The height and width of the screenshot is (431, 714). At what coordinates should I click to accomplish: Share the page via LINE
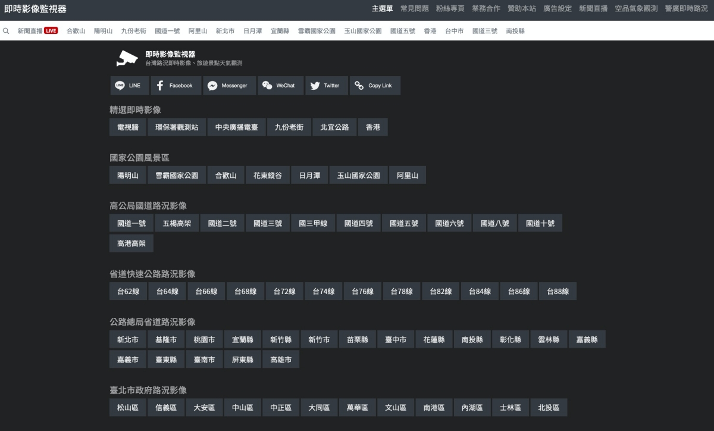tap(129, 86)
